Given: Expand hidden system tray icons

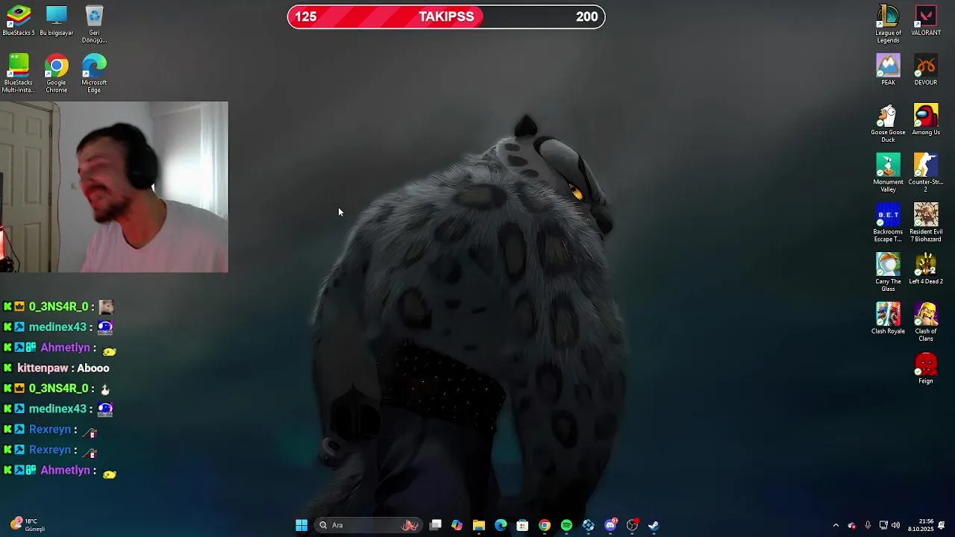Looking at the screenshot, I should tap(836, 525).
